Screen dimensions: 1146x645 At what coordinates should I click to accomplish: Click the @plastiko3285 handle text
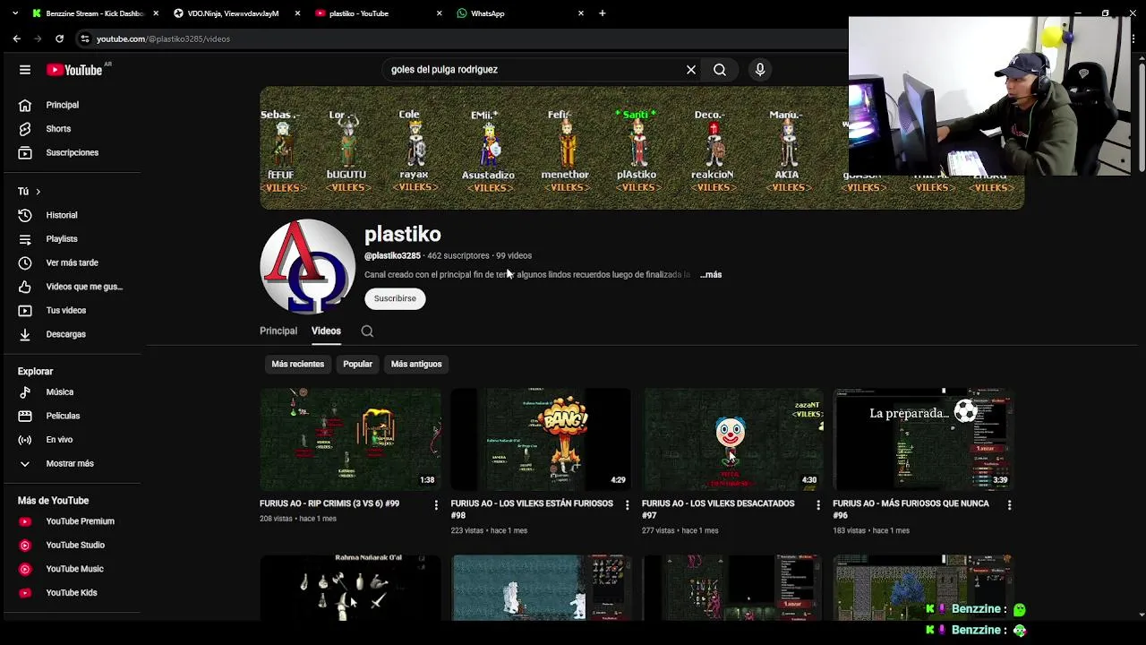point(392,255)
